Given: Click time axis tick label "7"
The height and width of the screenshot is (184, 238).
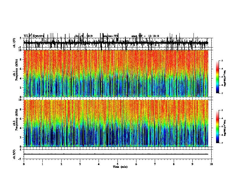Looking at the screenshot, I should pos(155,164).
